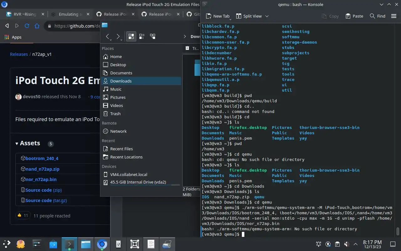
Task: Select Desktop in Places panel
Action: point(141,65)
